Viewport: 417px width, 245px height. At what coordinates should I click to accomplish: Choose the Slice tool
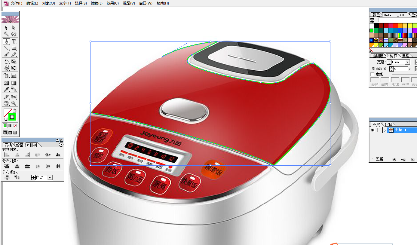coord(6,96)
